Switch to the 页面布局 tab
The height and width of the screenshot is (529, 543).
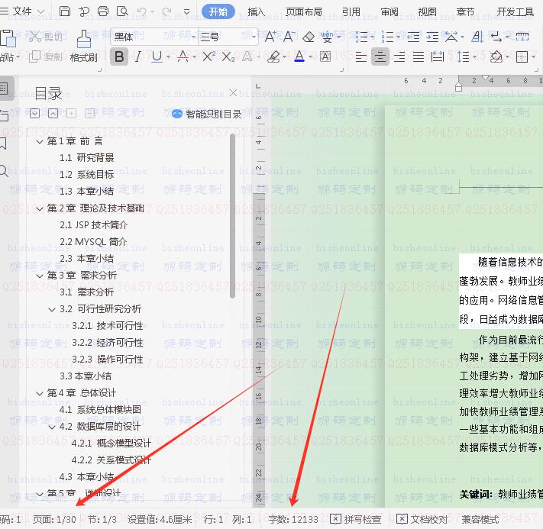(x=304, y=11)
